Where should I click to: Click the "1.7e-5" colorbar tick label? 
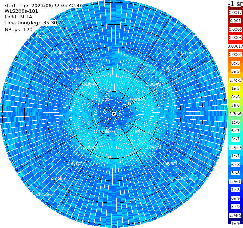[x=235, y=80]
